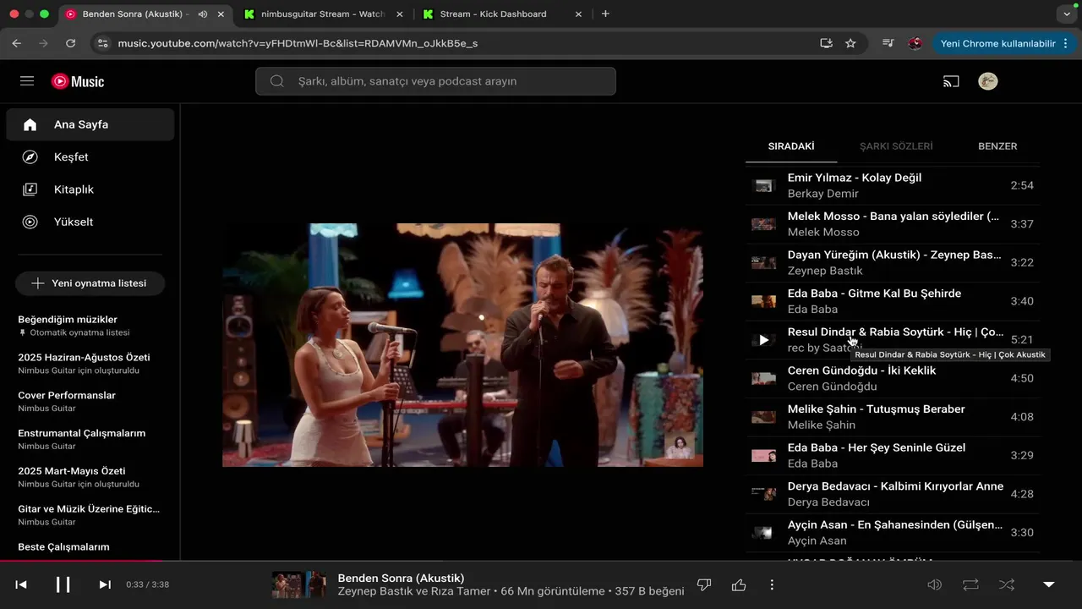Click Ceren Gündoğdu row thumbnail

pos(763,378)
